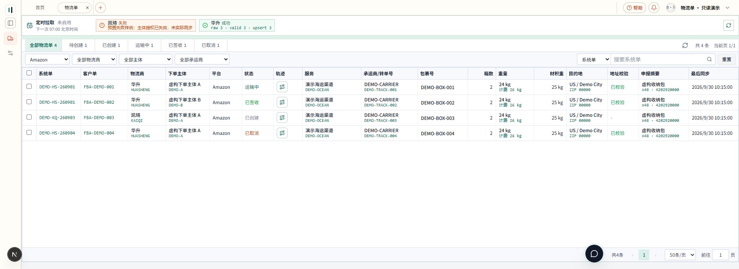
Task: Open tracking for DEMO-BOX-003 row
Action: coord(282,118)
